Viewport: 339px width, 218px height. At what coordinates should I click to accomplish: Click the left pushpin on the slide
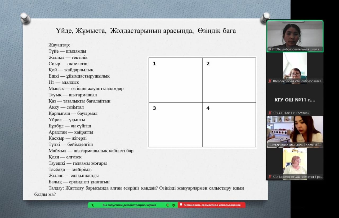[x=25, y=17]
